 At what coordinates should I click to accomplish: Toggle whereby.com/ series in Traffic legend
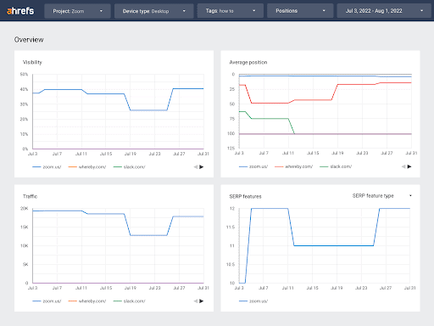point(87,301)
